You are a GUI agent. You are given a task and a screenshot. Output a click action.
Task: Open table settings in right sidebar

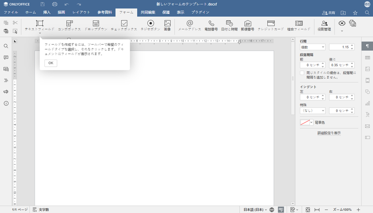(367, 58)
